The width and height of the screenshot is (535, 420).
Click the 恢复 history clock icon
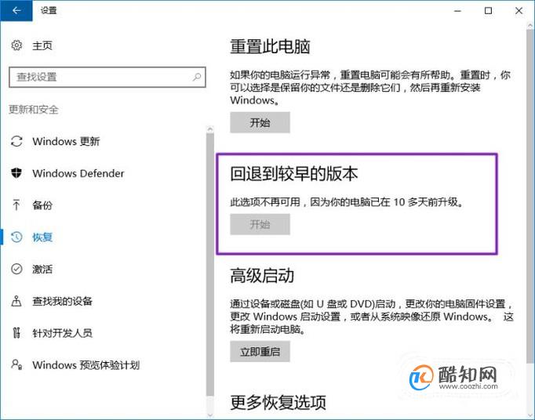point(16,237)
